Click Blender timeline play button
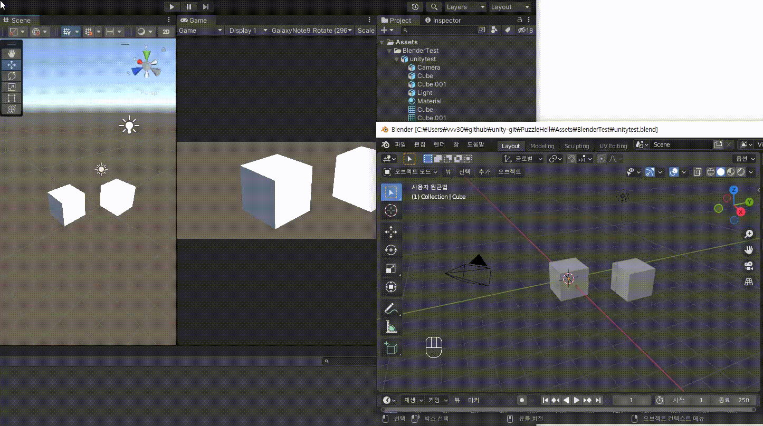763x426 pixels. click(x=576, y=400)
